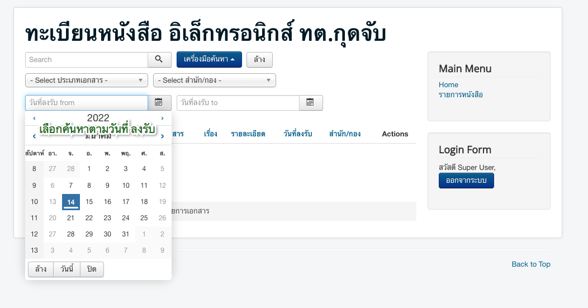Open calendar icon for วันที่ลงรับ to
The height and width of the screenshot is (308, 588).
311,103
